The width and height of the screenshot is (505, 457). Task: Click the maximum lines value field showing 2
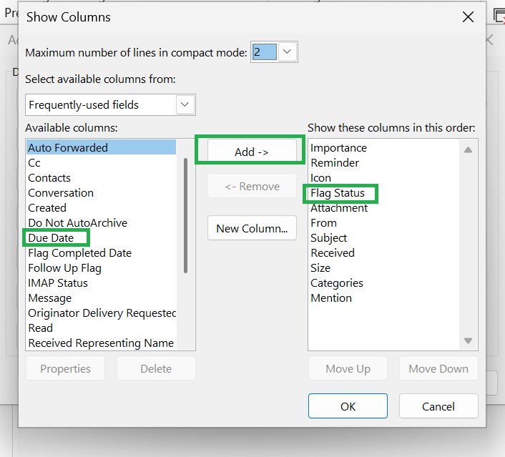265,51
